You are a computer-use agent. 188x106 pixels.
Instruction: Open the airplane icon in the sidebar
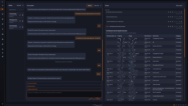[2, 29]
